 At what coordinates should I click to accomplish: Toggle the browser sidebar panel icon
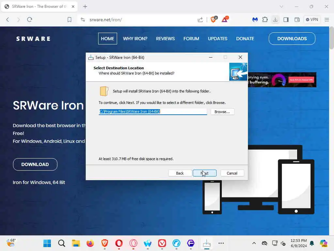tap(286, 20)
